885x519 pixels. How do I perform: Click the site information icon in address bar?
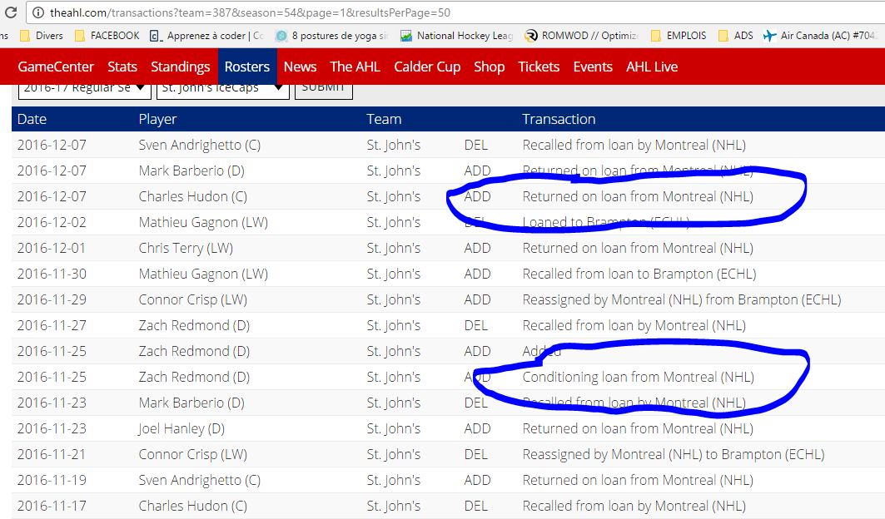click(x=37, y=12)
